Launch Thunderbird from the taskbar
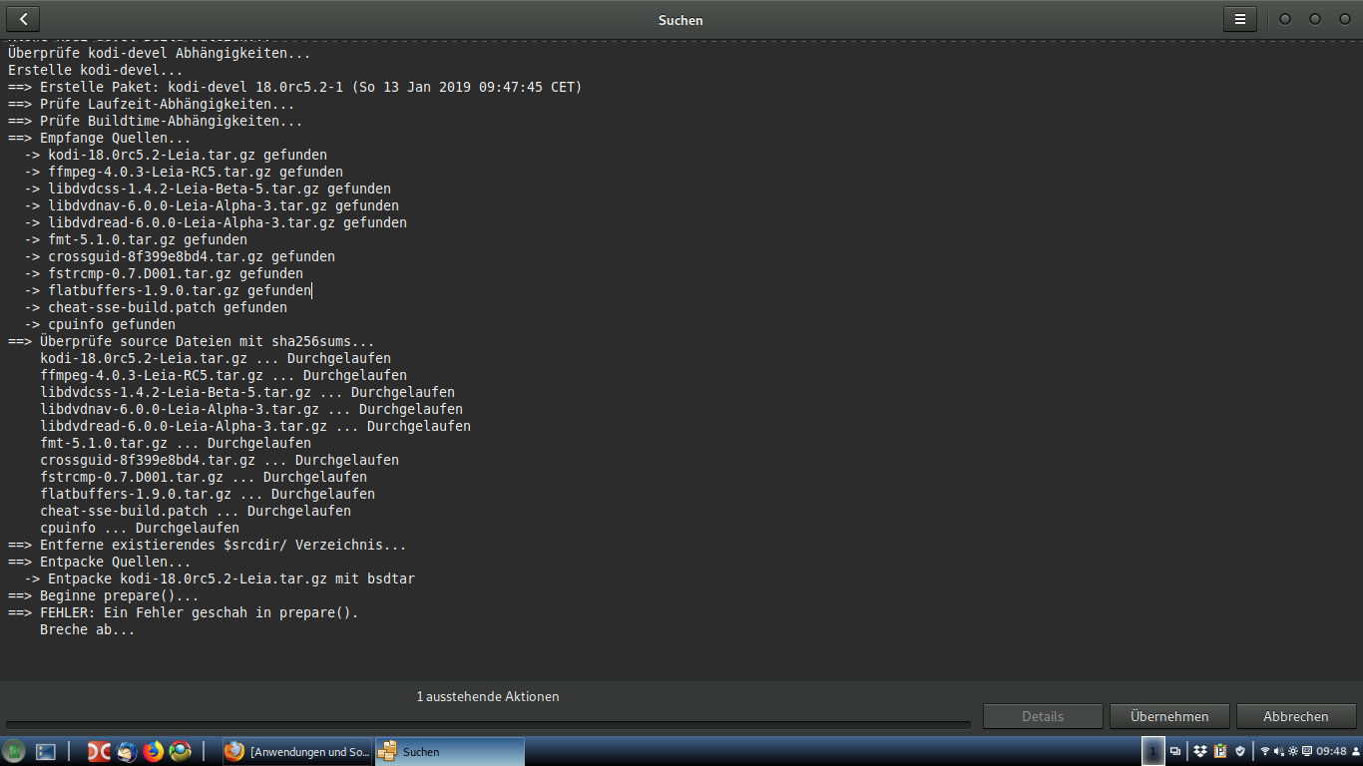This screenshot has width=1363, height=766. (127, 752)
